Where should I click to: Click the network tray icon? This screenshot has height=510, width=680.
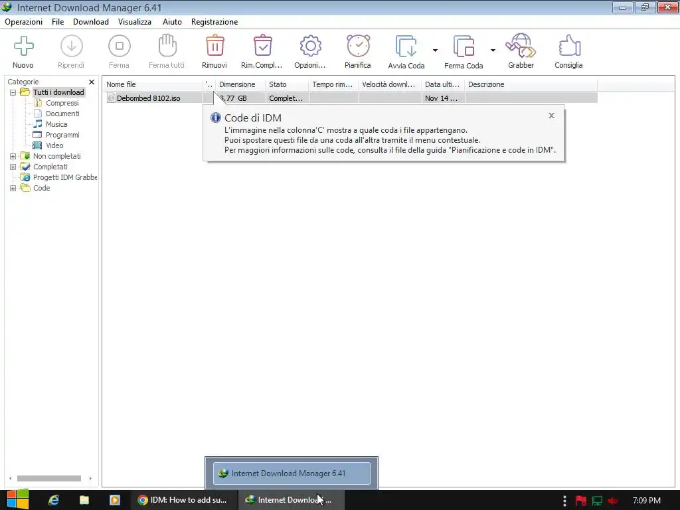point(597,501)
